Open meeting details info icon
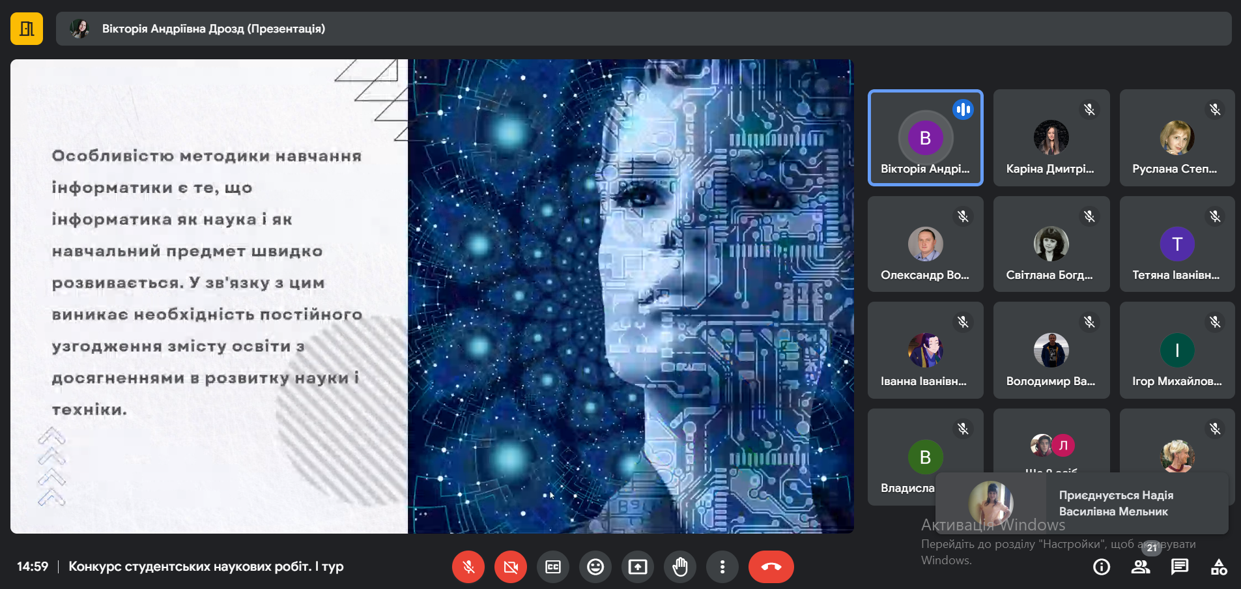Viewport: 1241px width, 589px height. 1102,567
